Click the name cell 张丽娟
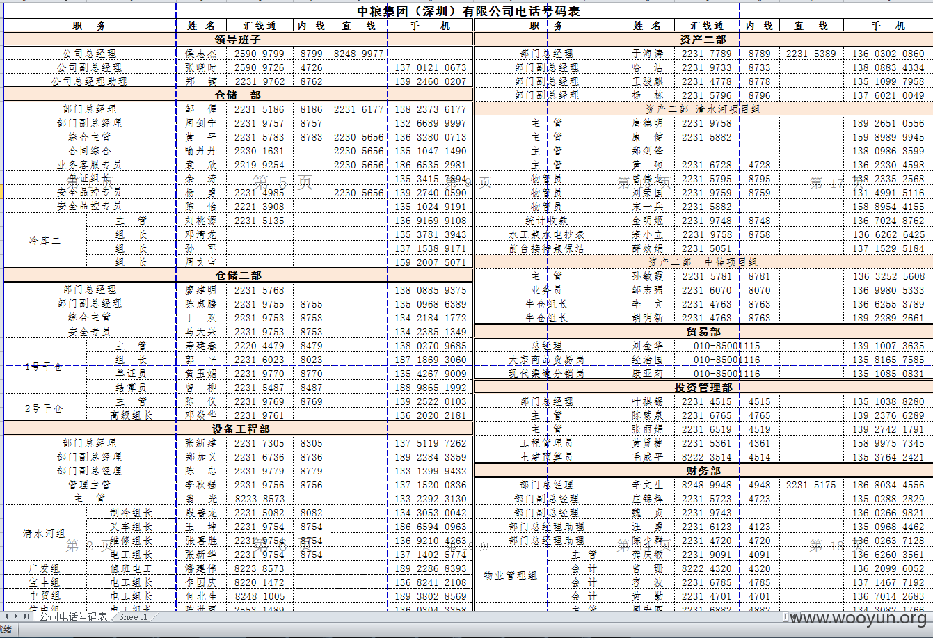This screenshot has height=638, width=933. pos(648,429)
